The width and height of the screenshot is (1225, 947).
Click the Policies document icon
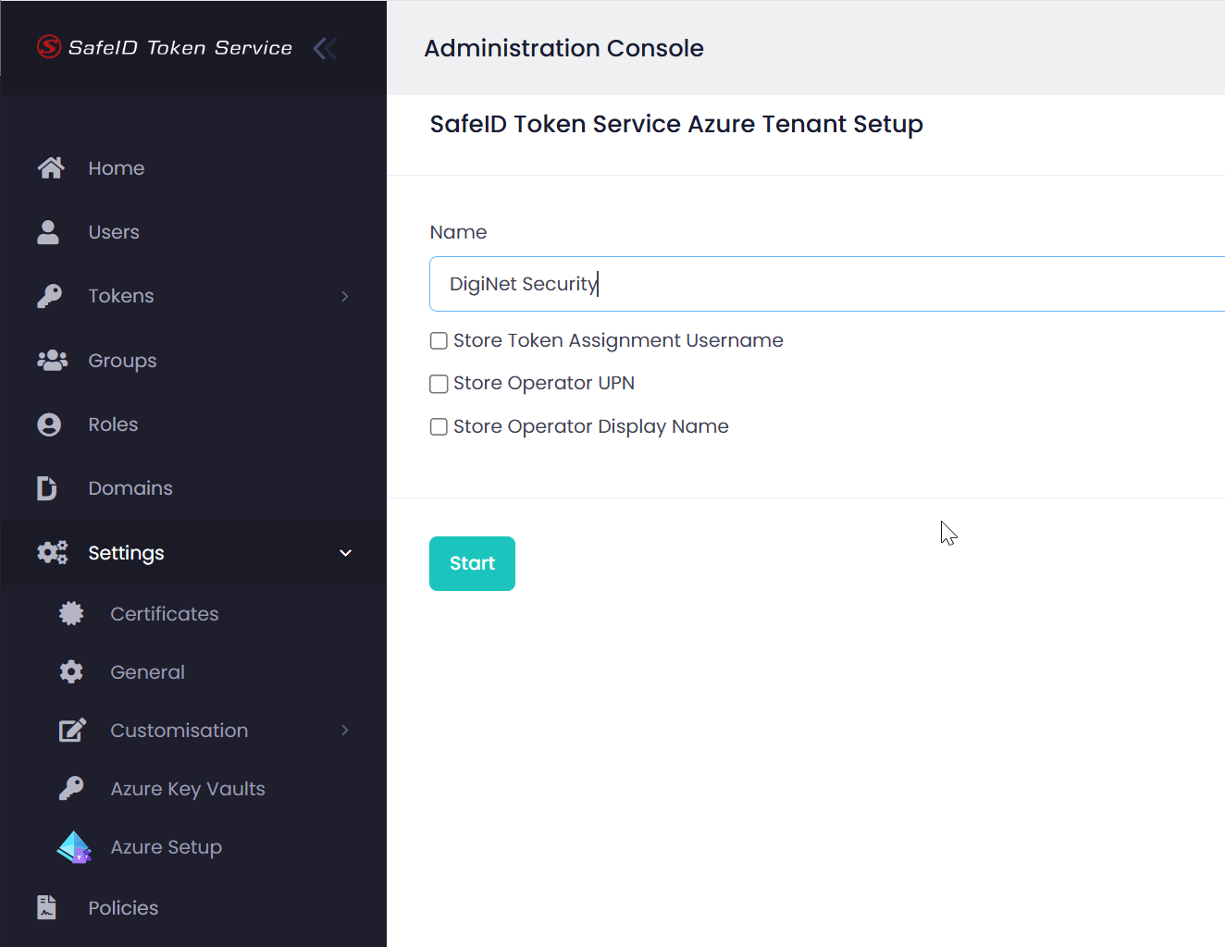click(x=47, y=907)
